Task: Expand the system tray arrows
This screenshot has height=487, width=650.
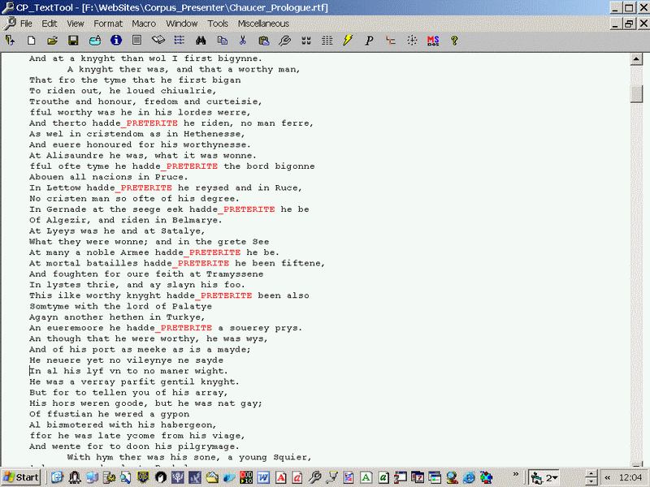Action: (608, 477)
